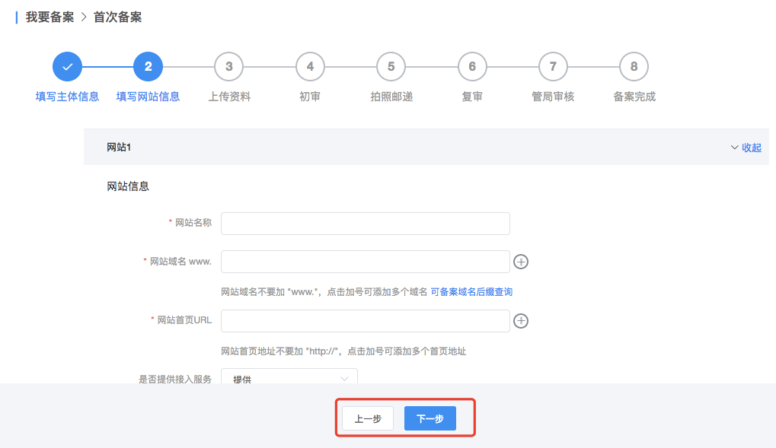Focus the 网站名称 input field
Screen dimensions: 776x448
tap(365, 224)
